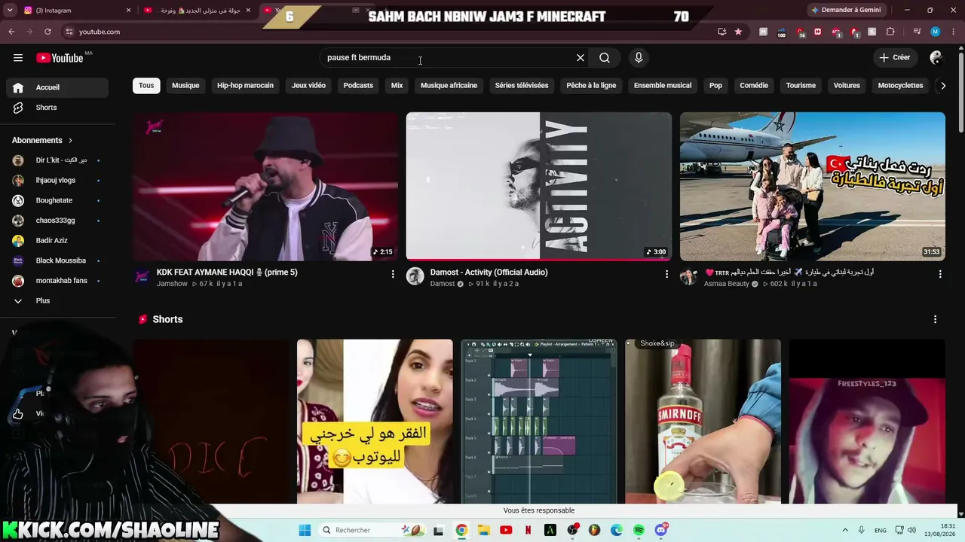
Task: Show hidden system tray icons chevron
Action: coord(845,530)
